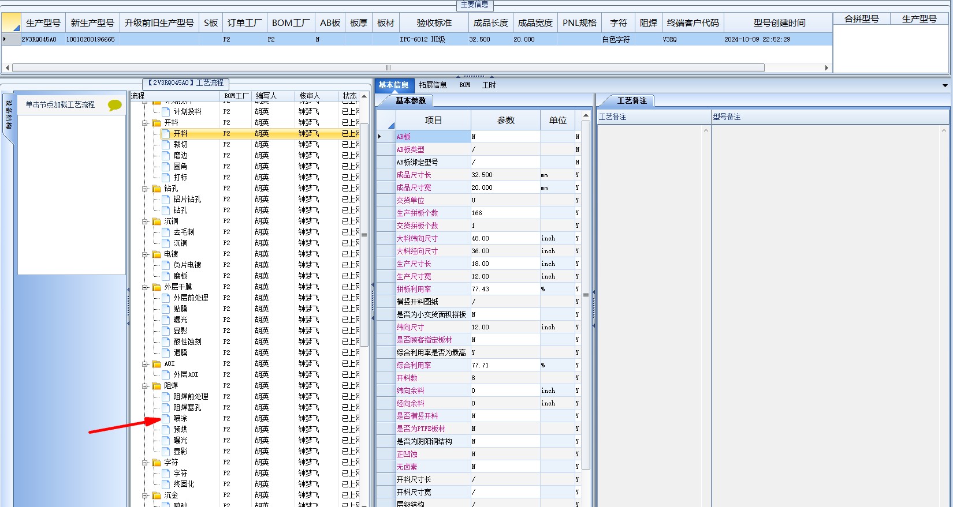Click the document icon beside 计划投料
Screen dimensions: 953x507
166,112
